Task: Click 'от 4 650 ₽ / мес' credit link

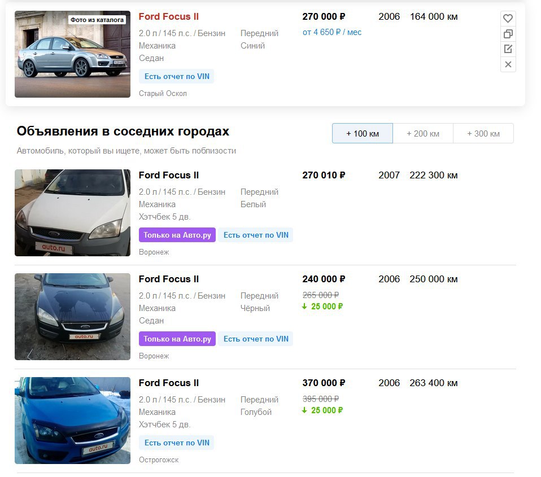Action: point(332,32)
